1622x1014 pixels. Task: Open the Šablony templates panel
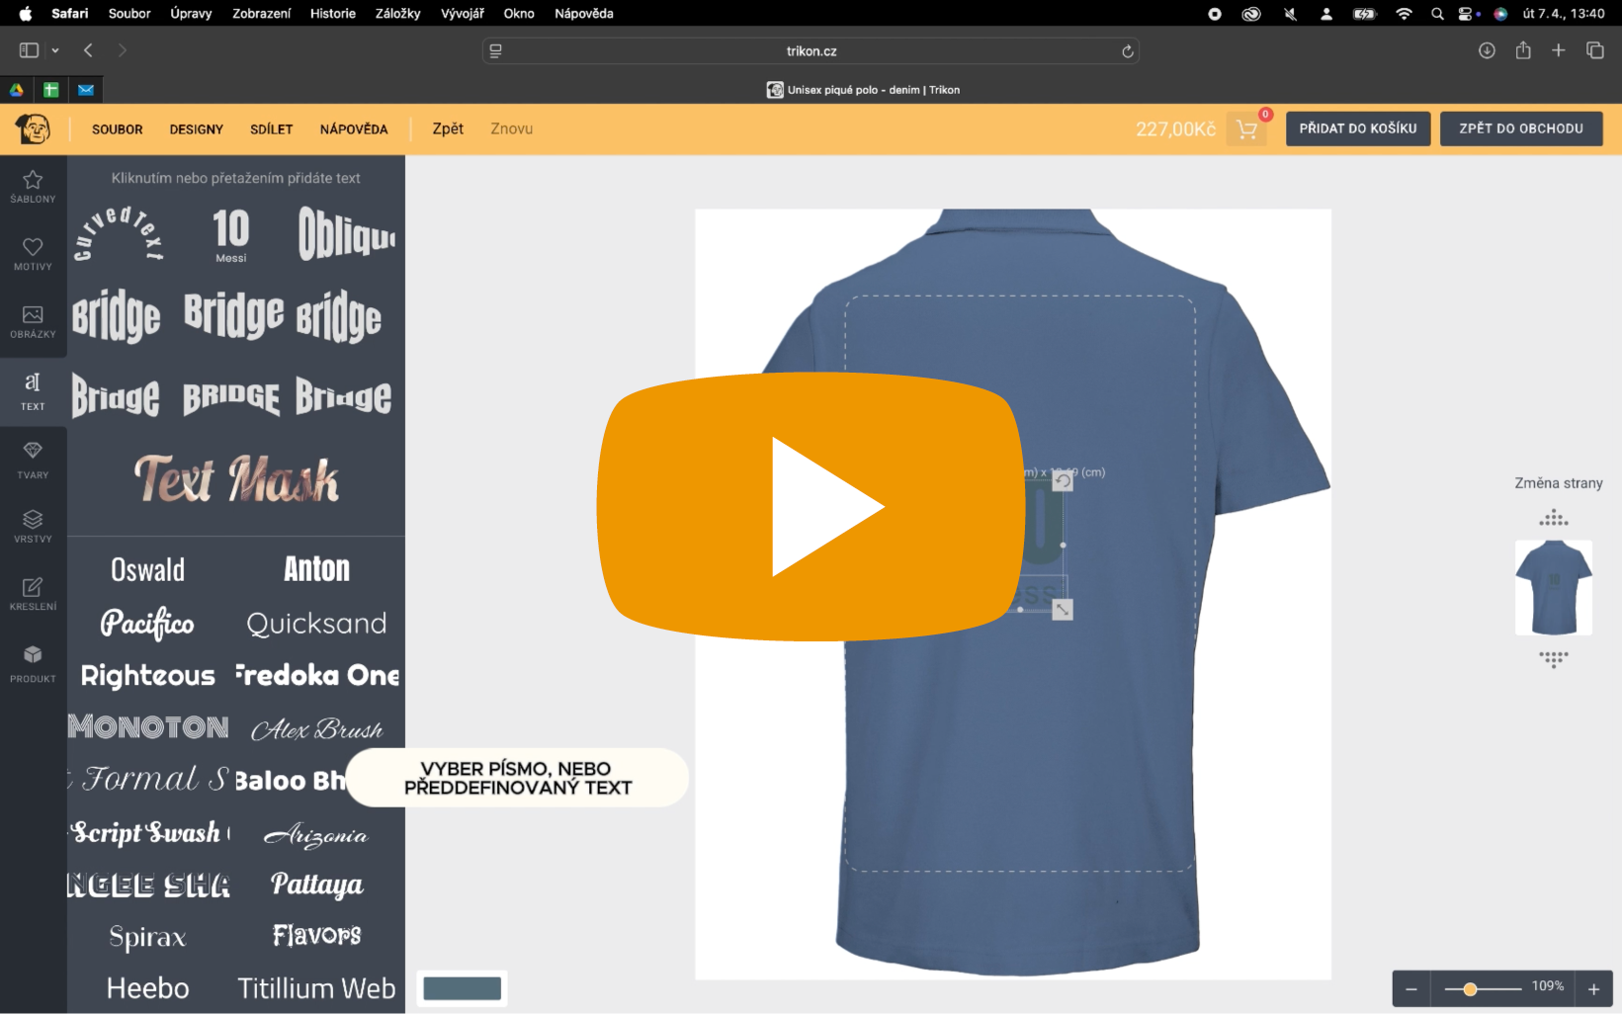tap(33, 186)
